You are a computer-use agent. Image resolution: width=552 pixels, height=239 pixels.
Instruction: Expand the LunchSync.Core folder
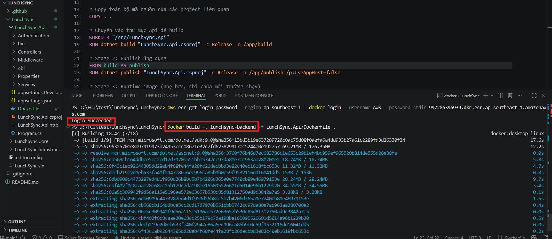[31, 141]
